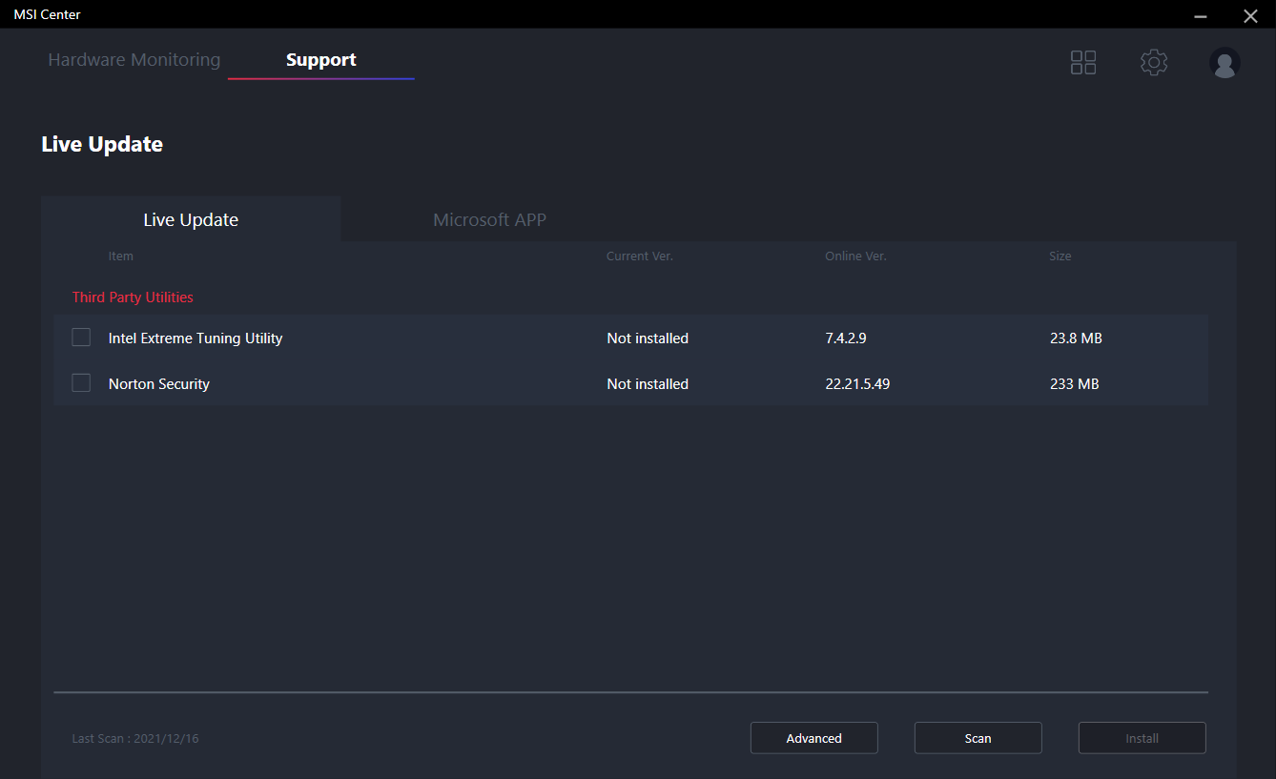Check the Intel Extreme Tuning Utility box
1276x779 pixels.
click(x=81, y=338)
